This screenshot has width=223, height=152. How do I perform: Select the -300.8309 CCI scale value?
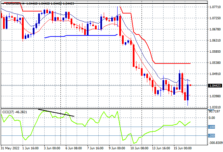pos(216,143)
